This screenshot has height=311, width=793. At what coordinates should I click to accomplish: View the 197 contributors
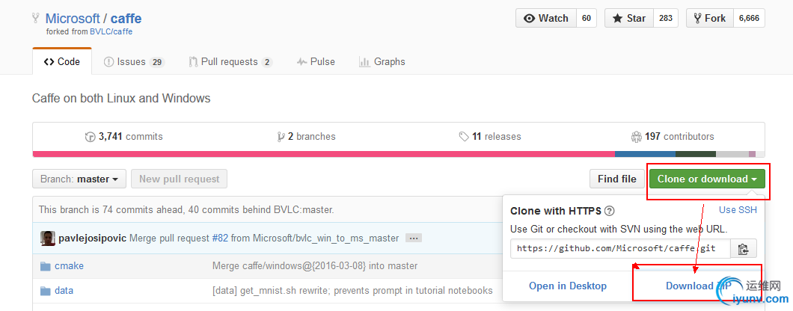click(673, 137)
